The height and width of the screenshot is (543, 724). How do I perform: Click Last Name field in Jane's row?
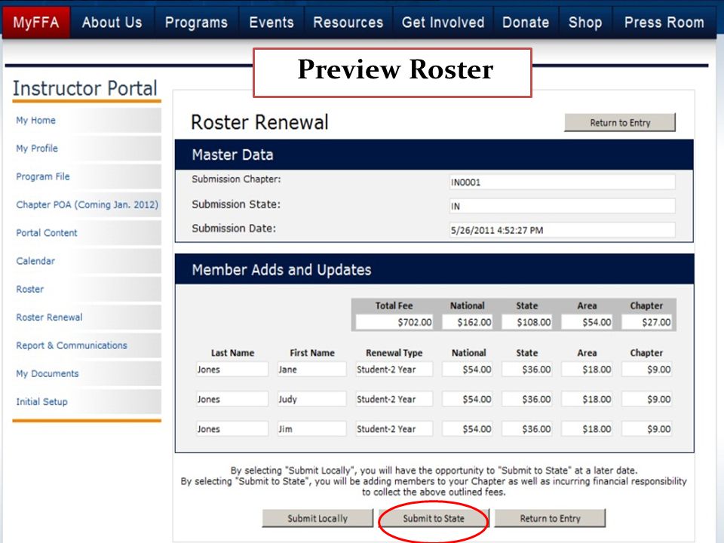pyautogui.click(x=232, y=370)
